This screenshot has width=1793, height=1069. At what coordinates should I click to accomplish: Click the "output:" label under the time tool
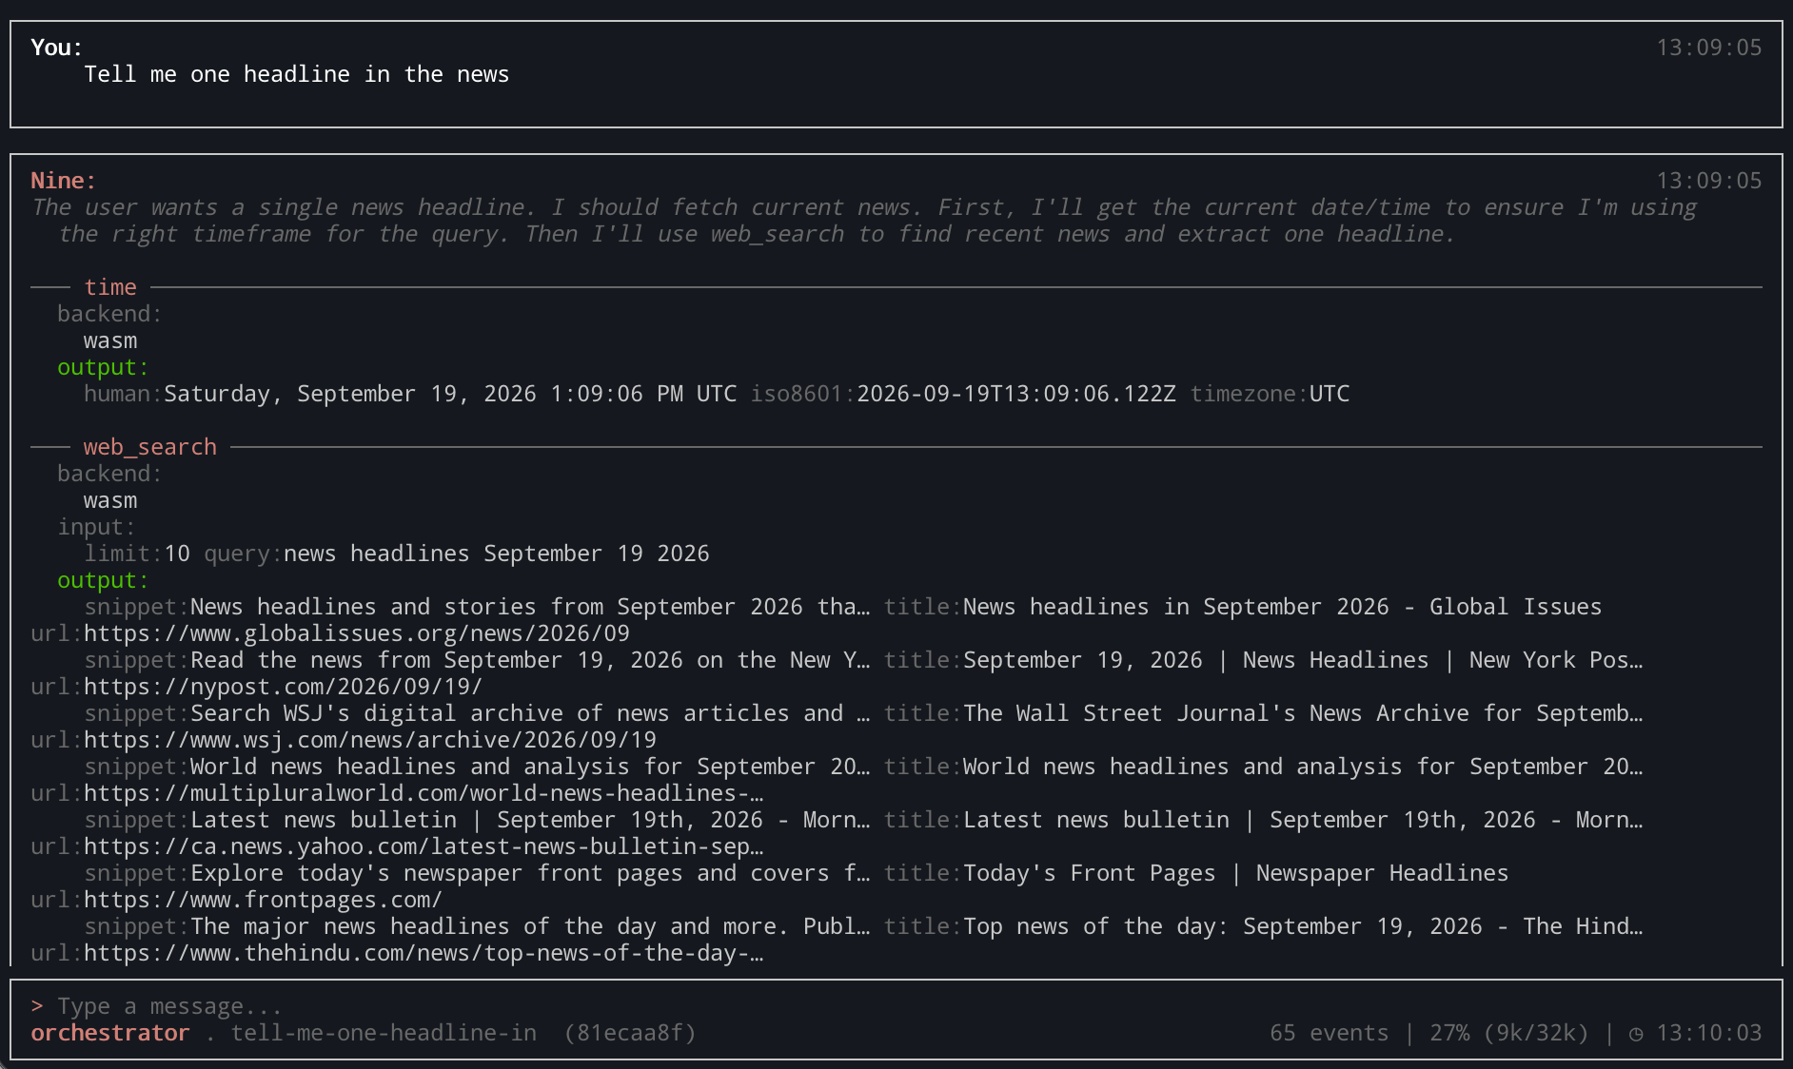[x=104, y=367]
